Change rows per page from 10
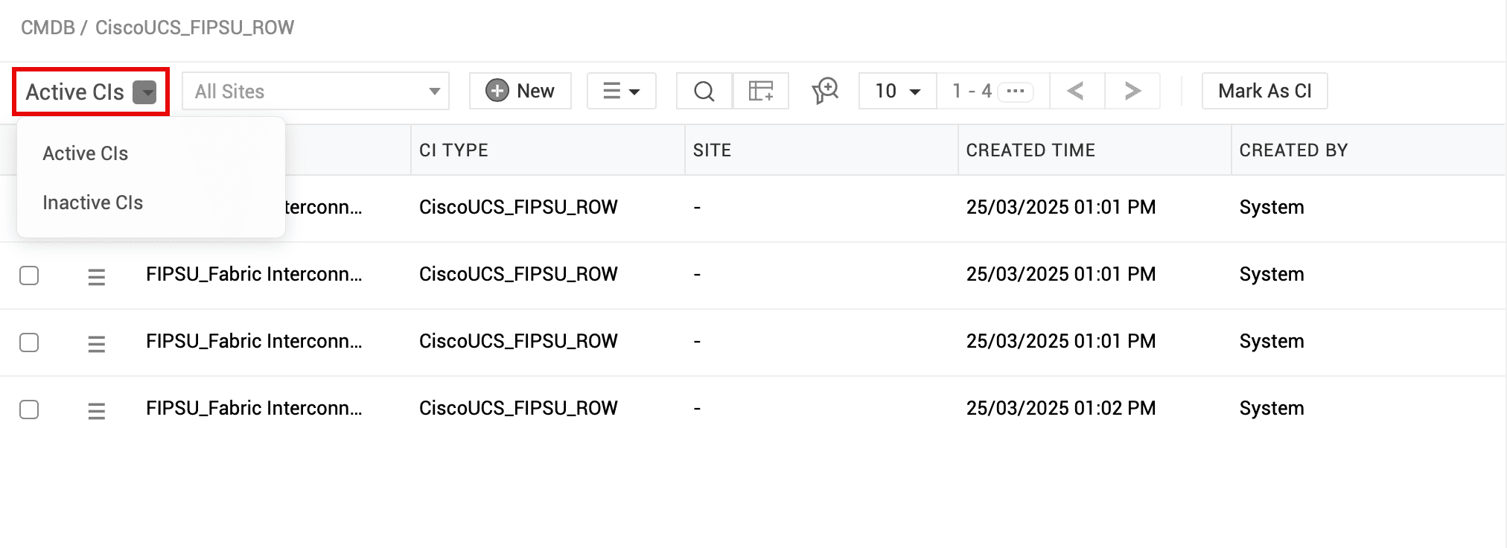This screenshot has width=1507, height=548. coord(897,92)
